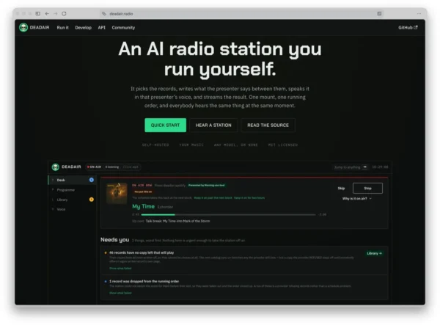440x325 pixels.
Task: Open the Community nav item
Action: click(123, 27)
